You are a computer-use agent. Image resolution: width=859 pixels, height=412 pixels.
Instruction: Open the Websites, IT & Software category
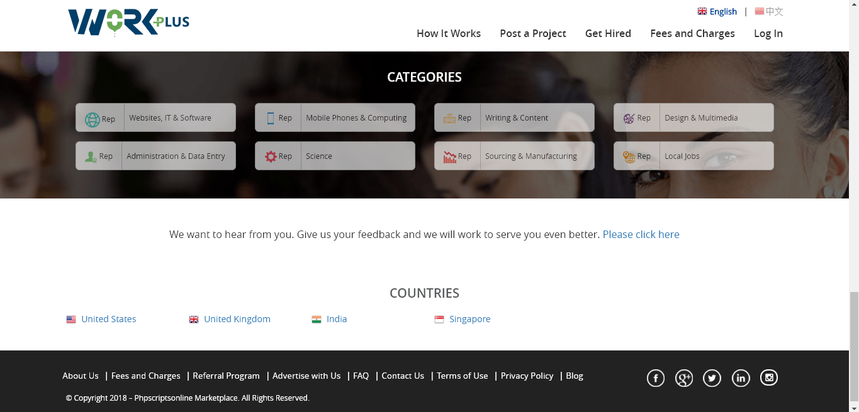[x=155, y=117]
